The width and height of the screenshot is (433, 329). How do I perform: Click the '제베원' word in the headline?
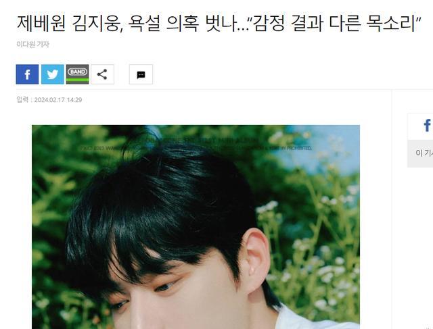(x=41, y=23)
